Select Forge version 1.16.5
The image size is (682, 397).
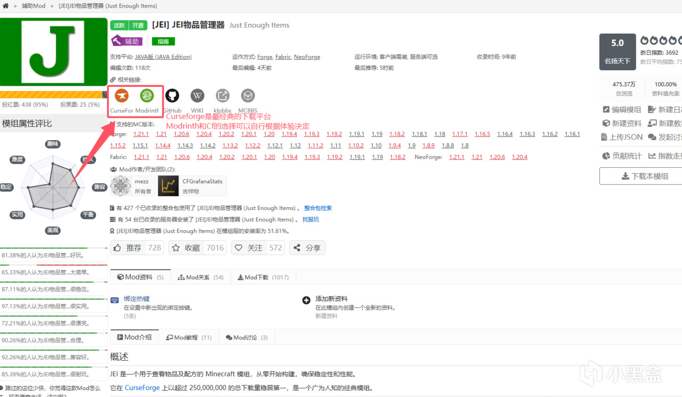[x=482, y=134]
